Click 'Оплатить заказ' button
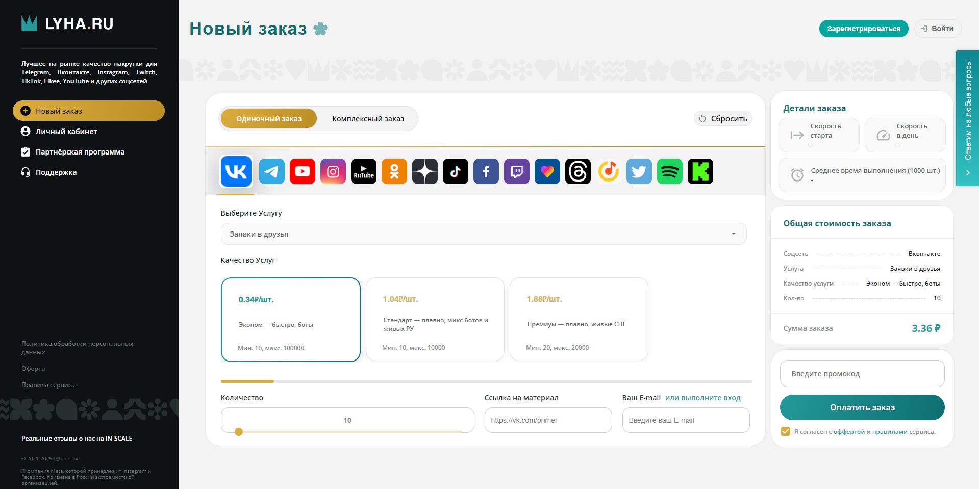This screenshot has width=979, height=489. (862, 407)
